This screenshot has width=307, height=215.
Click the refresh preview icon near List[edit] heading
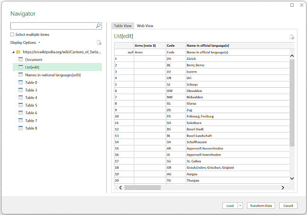tap(292, 37)
